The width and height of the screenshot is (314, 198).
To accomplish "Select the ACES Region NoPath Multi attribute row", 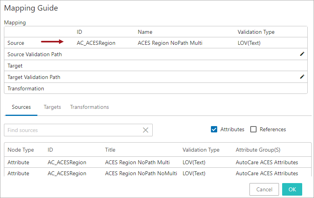I will 137,162.
